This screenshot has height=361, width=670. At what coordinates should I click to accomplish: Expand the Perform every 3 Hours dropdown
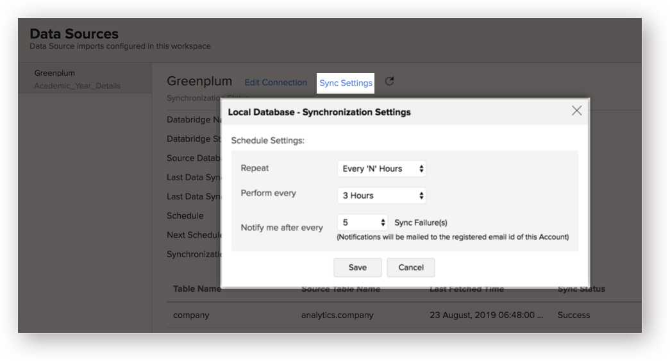click(x=381, y=196)
